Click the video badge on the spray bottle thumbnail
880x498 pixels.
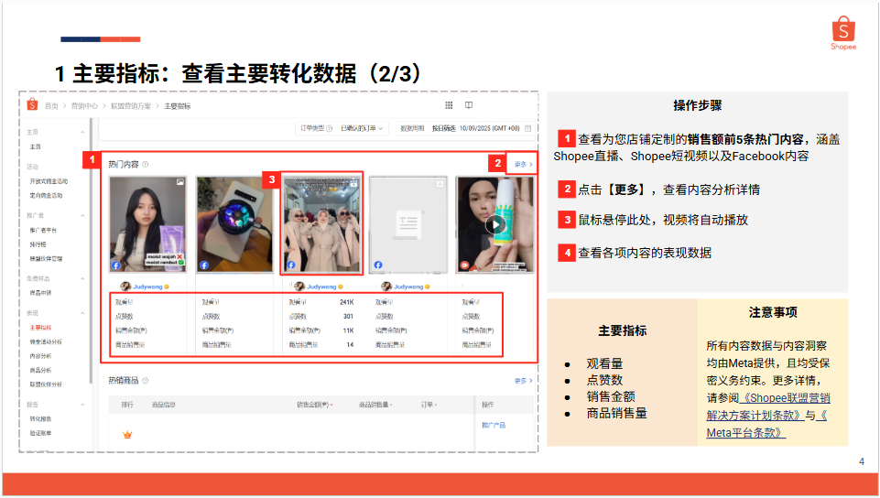coord(464,265)
